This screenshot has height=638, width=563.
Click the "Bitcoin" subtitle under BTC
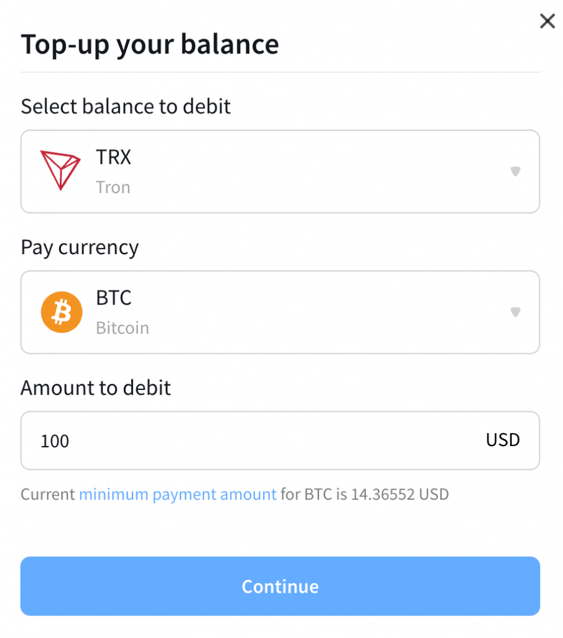point(123,328)
